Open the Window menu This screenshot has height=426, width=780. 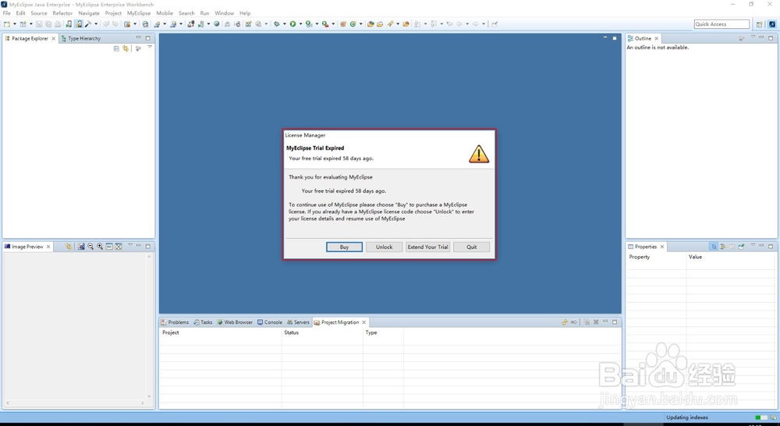tap(225, 13)
